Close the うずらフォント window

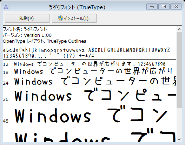pyautogui.click(x=176, y=7)
